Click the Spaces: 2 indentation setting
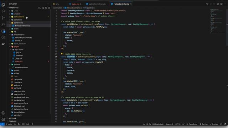228x128 pixels. click(170, 124)
